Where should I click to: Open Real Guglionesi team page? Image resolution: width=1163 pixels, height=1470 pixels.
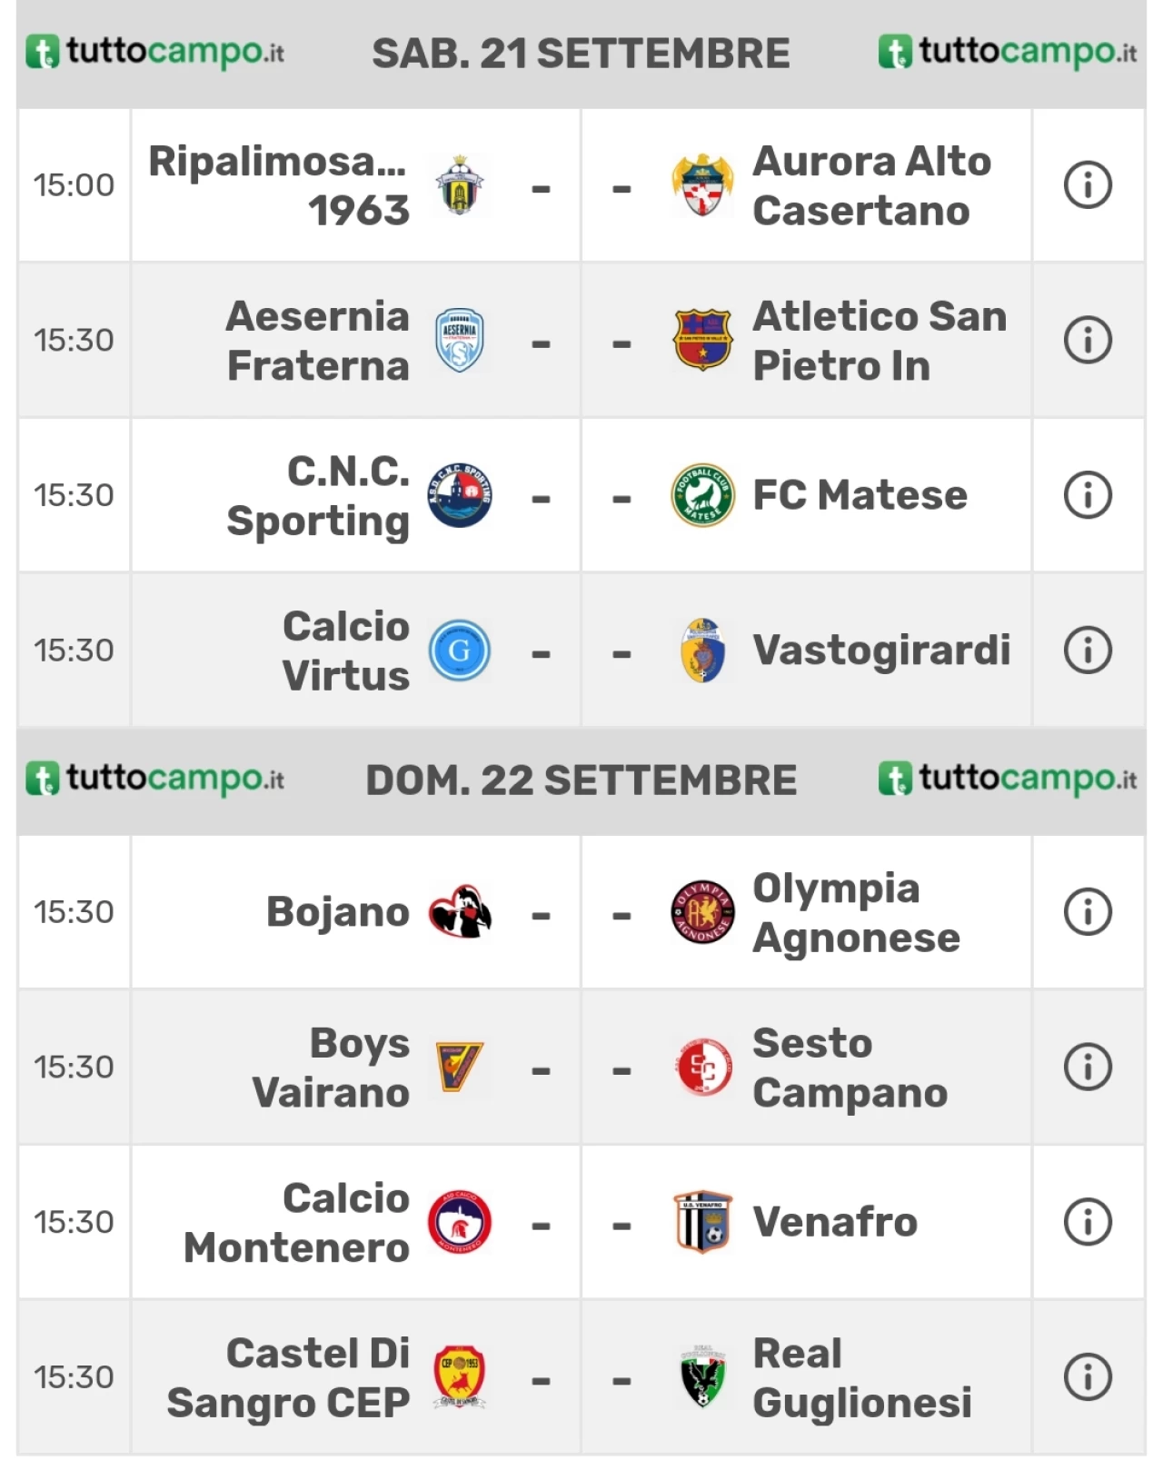click(861, 1377)
